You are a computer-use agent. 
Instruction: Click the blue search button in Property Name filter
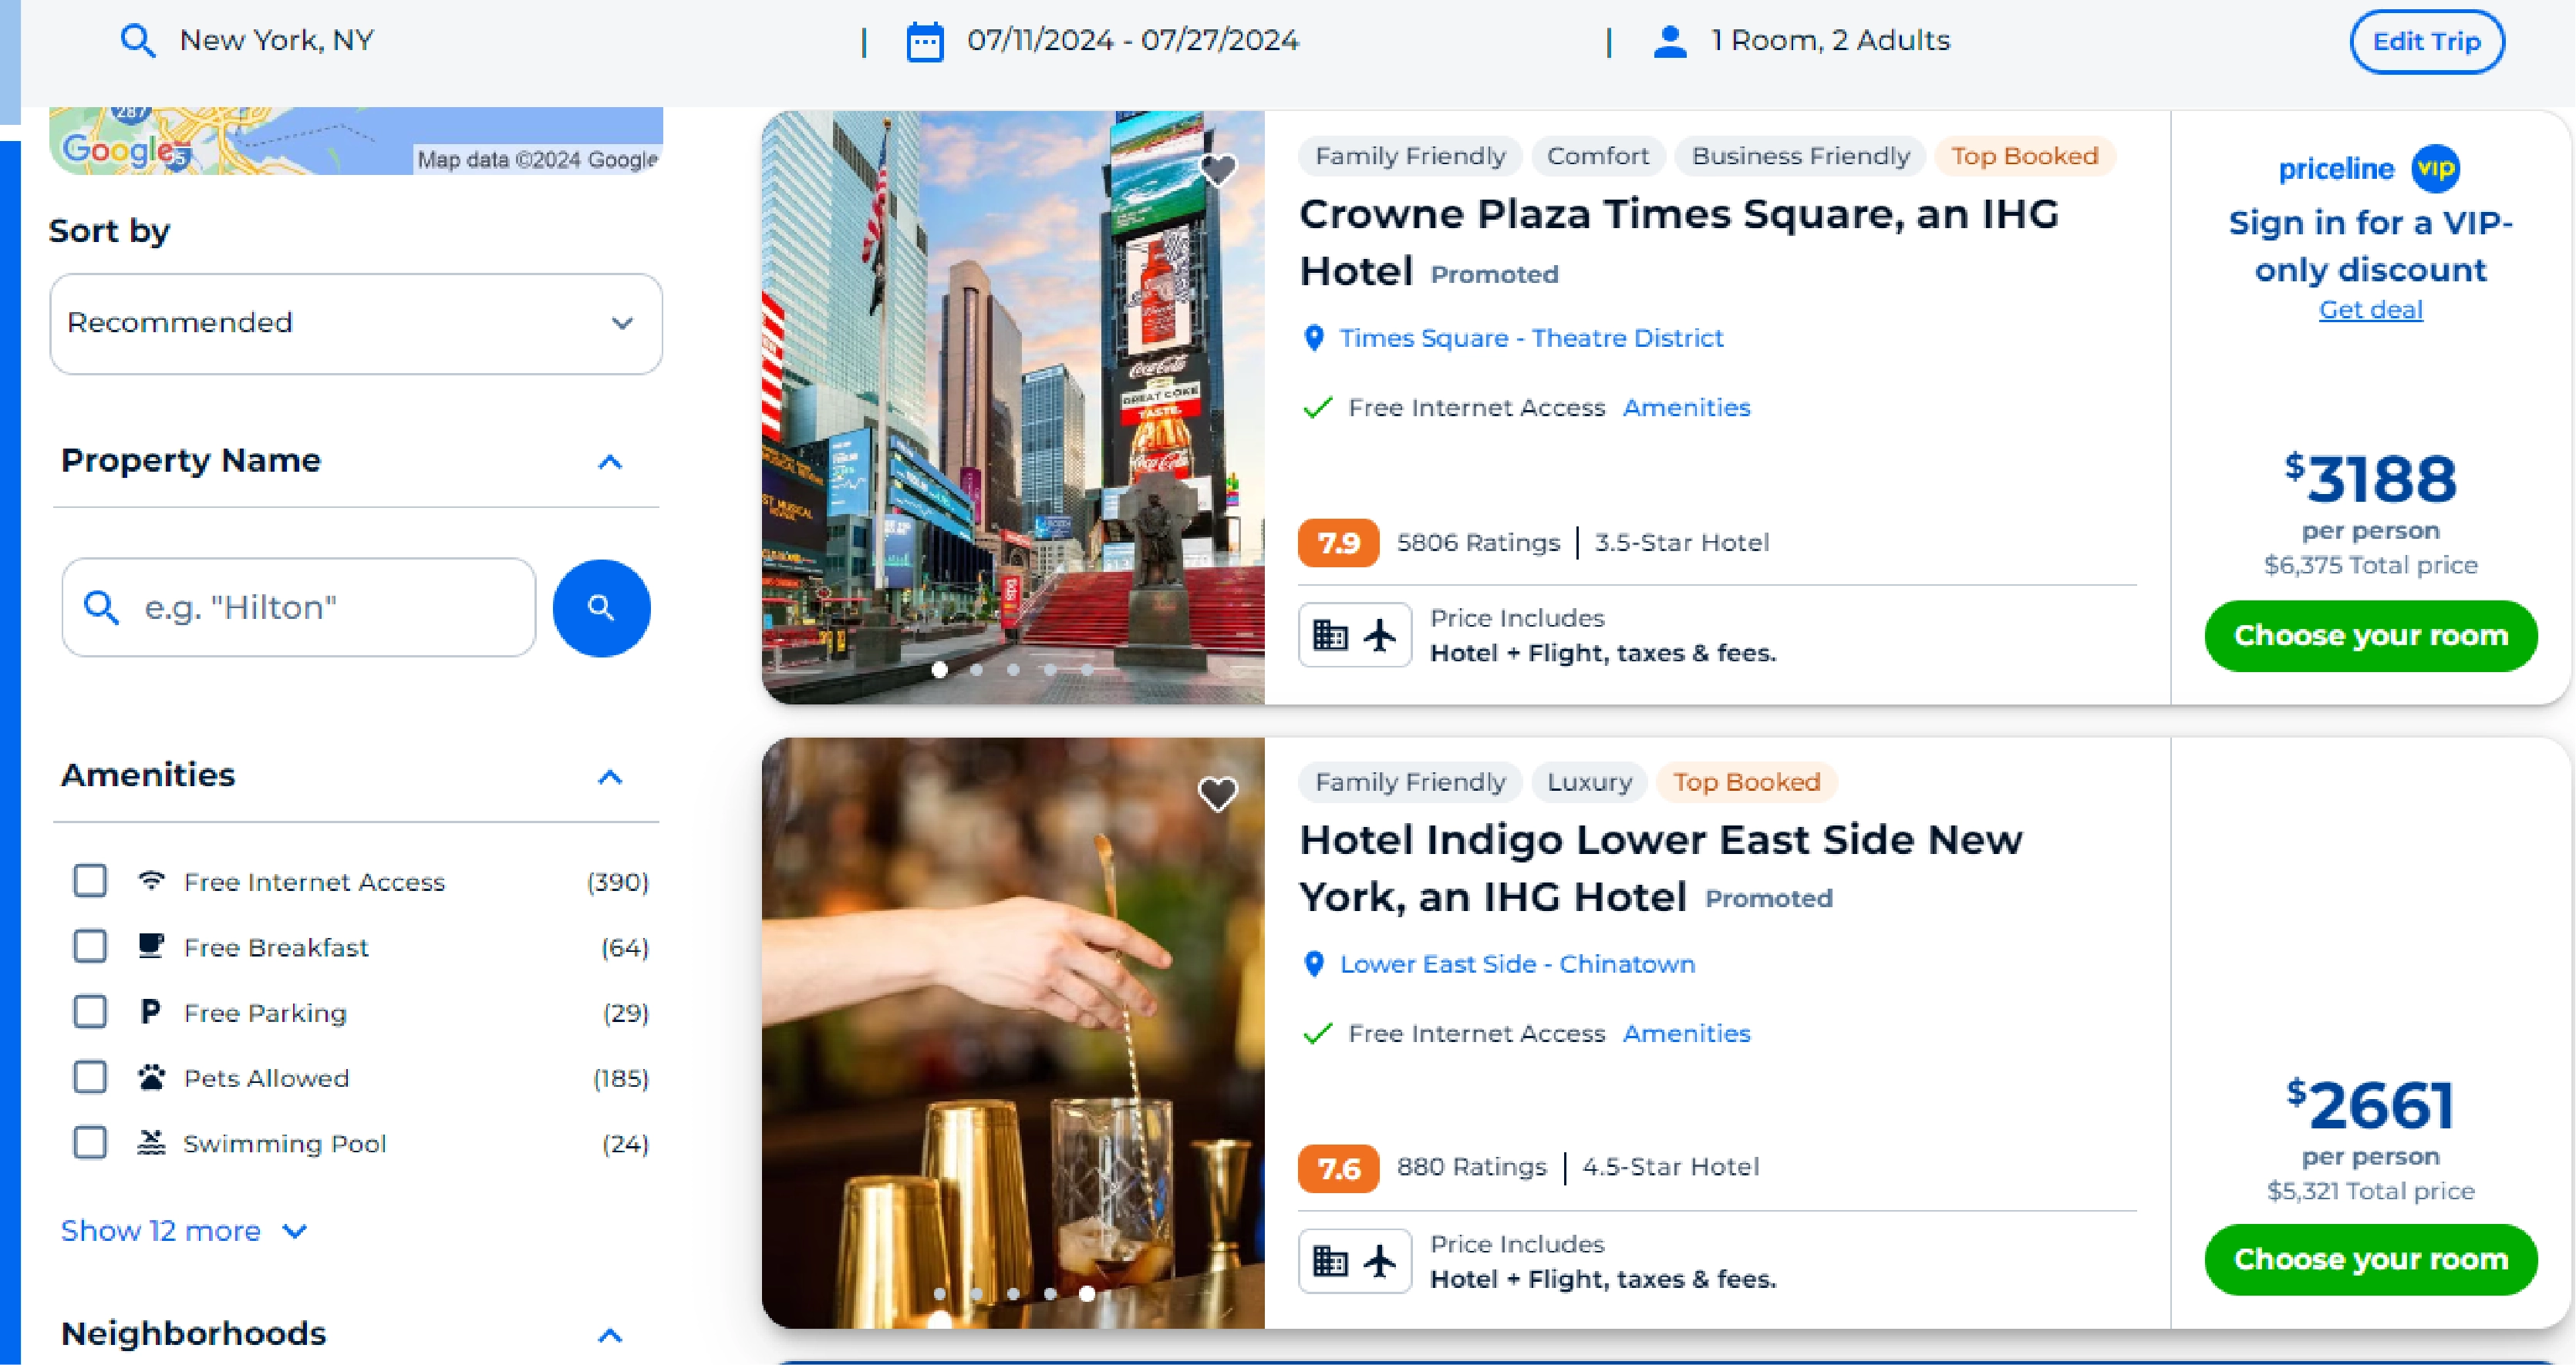(601, 607)
